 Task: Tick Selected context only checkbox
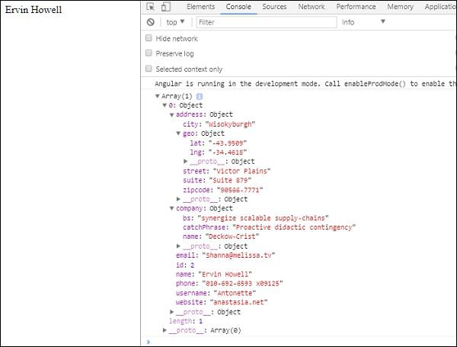(x=149, y=69)
